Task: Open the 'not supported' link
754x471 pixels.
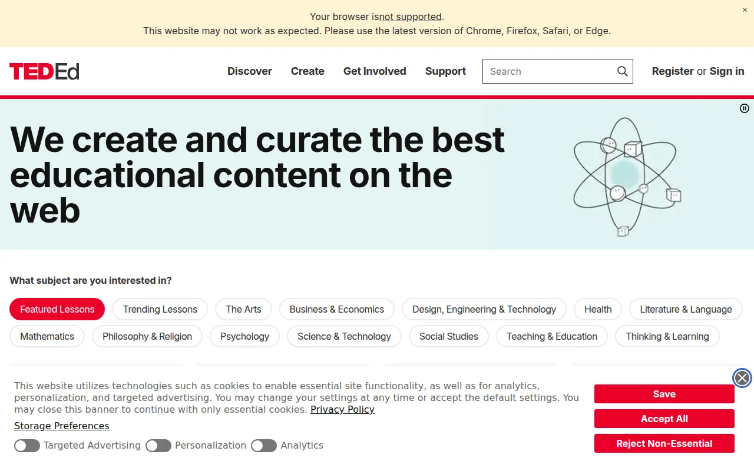Action: (410, 16)
